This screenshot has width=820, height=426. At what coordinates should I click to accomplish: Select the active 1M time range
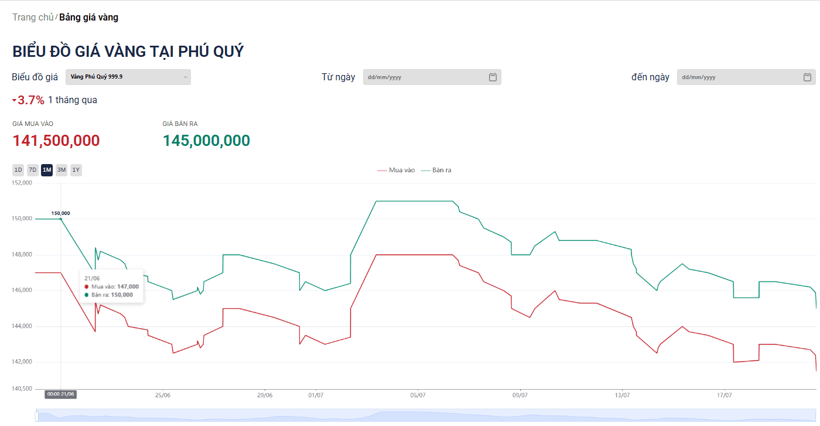(47, 170)
